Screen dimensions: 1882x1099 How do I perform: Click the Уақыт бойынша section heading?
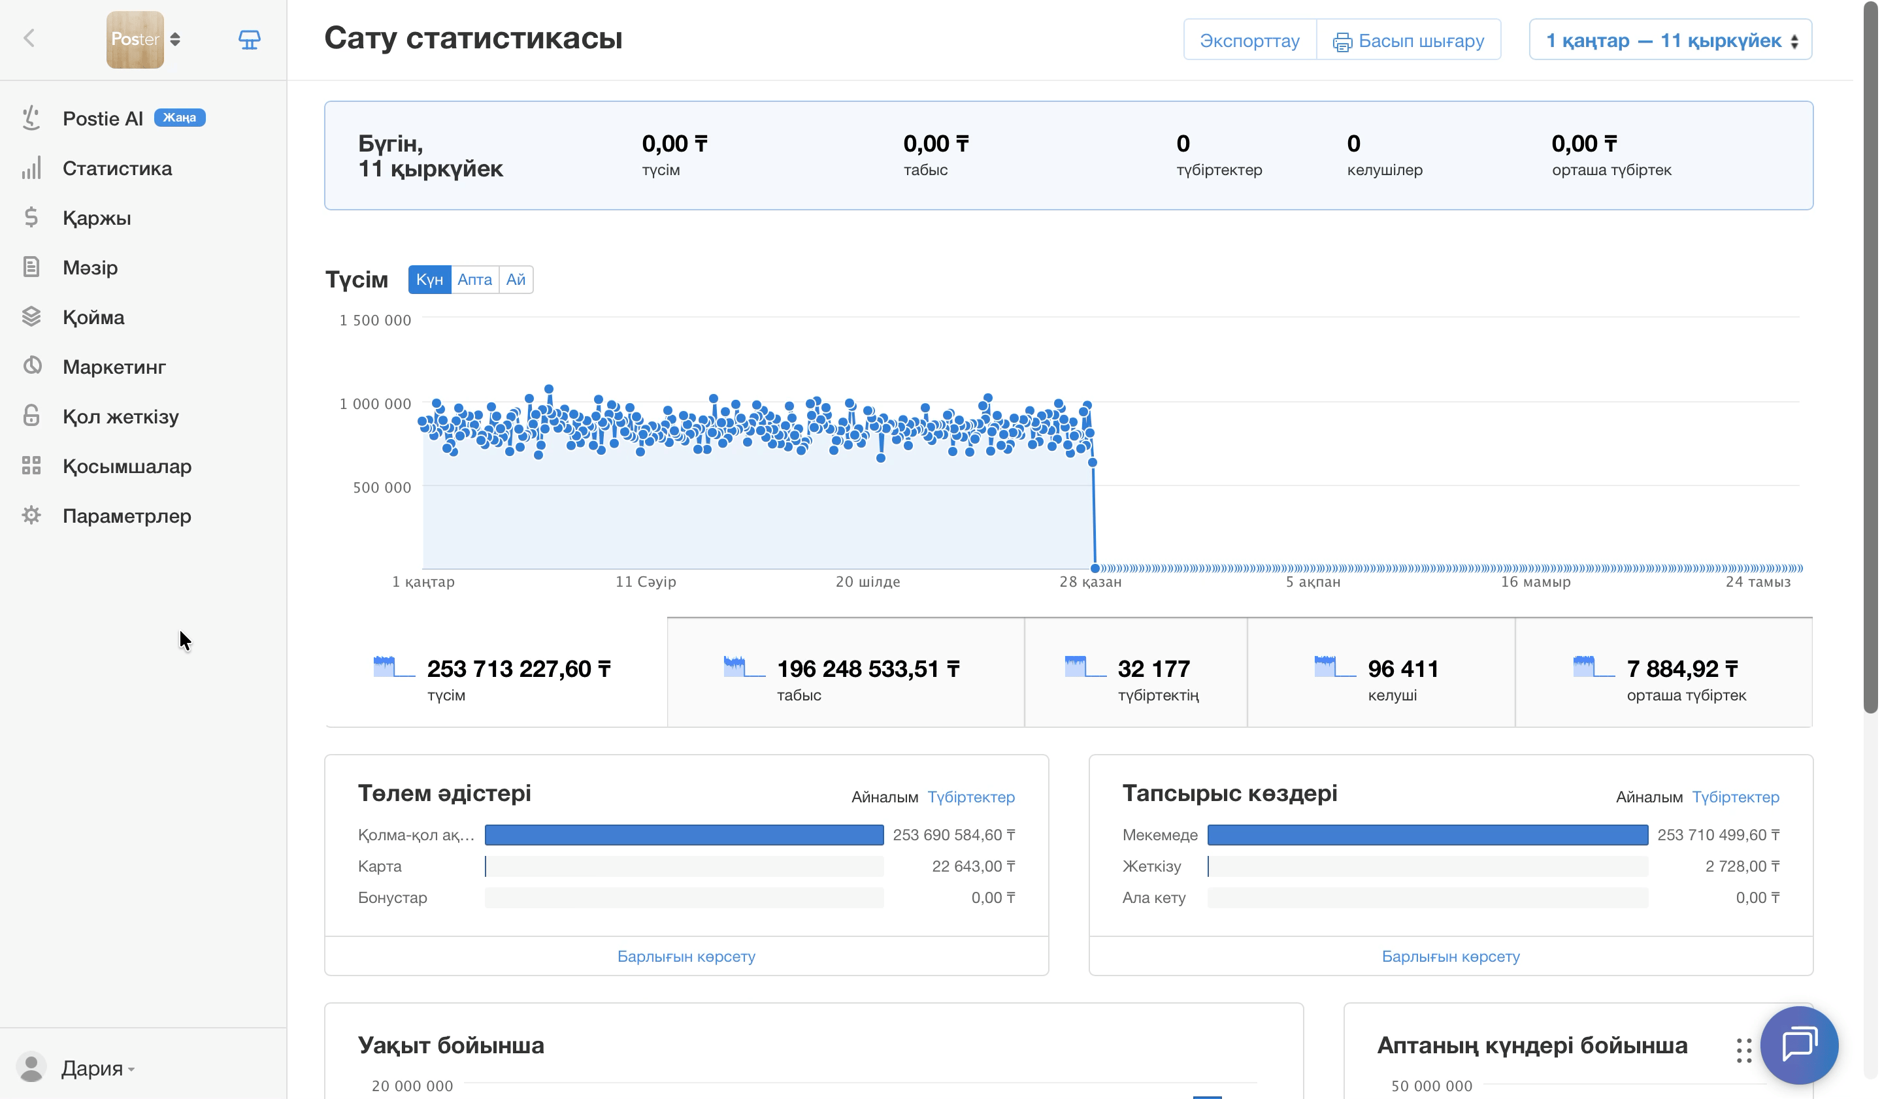tap(451, 1045)
